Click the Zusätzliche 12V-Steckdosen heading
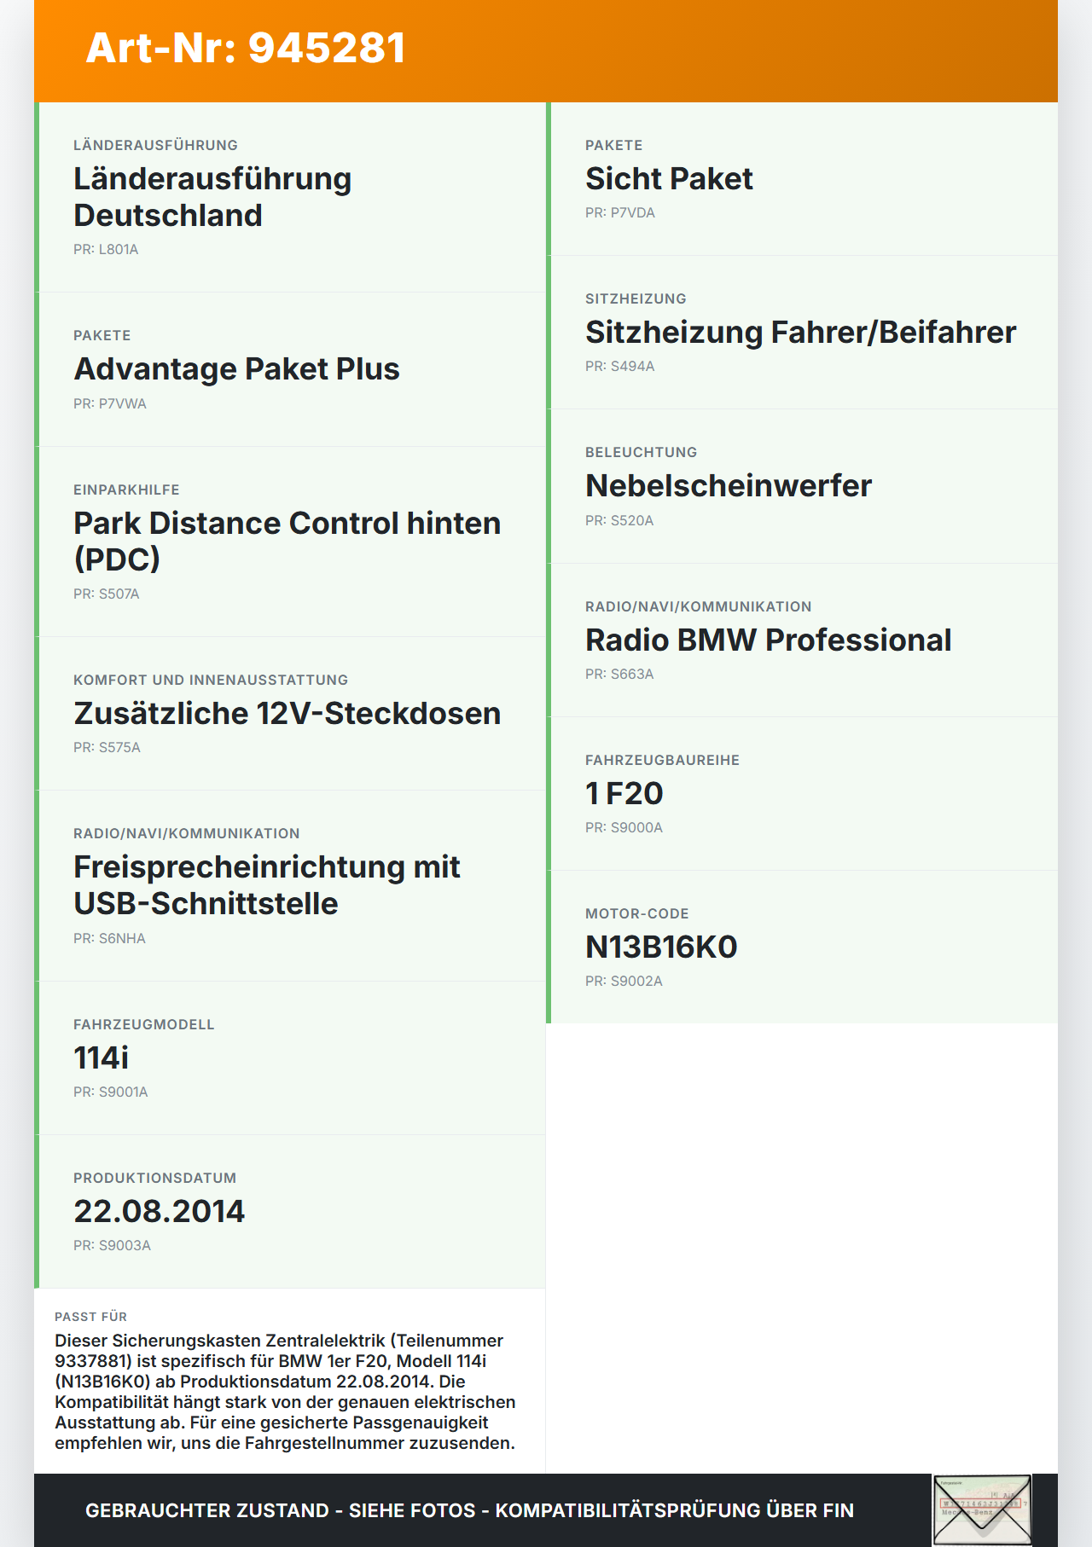Viewport: 1092px width, 1547px height. (287, 714)
